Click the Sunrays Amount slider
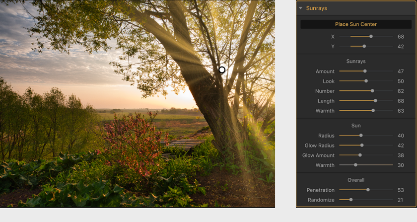Viewport: 417px width, 222px height. 366,71
